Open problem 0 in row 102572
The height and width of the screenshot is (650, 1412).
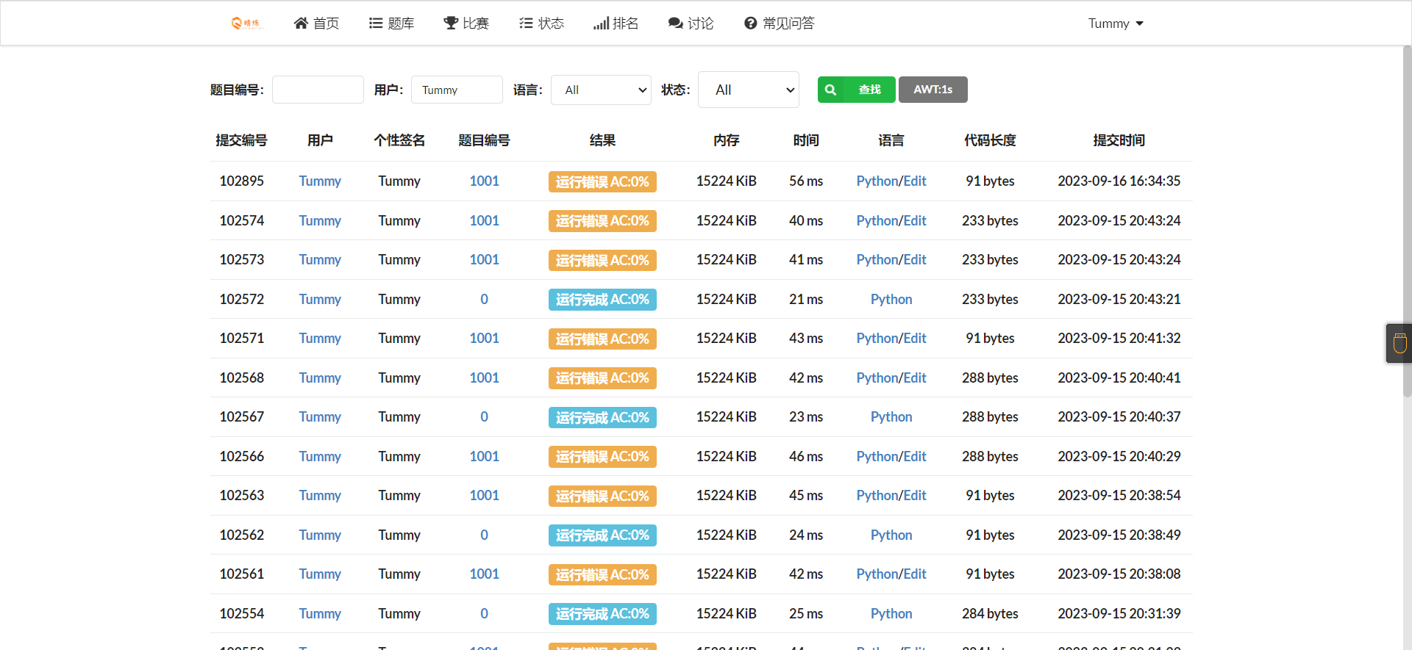coord(484,299)
